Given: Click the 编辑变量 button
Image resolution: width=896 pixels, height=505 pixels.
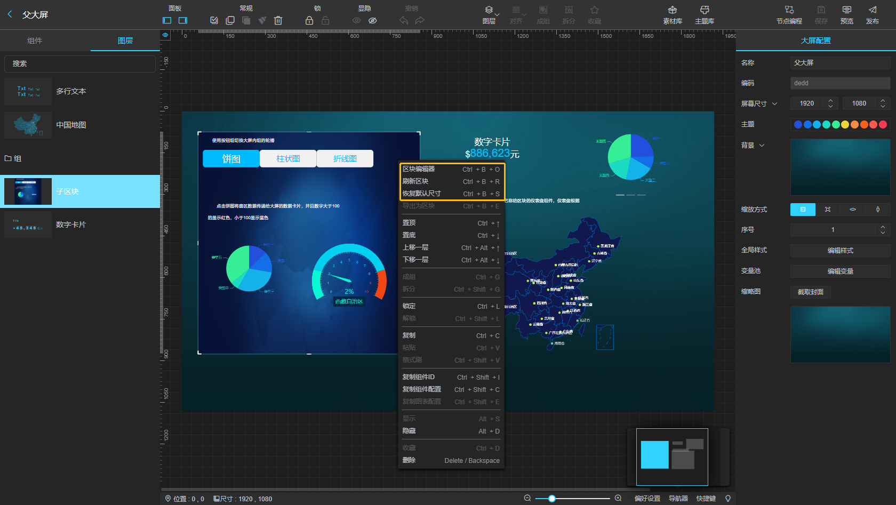Looking at the screenshot, I should click(841, 271).
